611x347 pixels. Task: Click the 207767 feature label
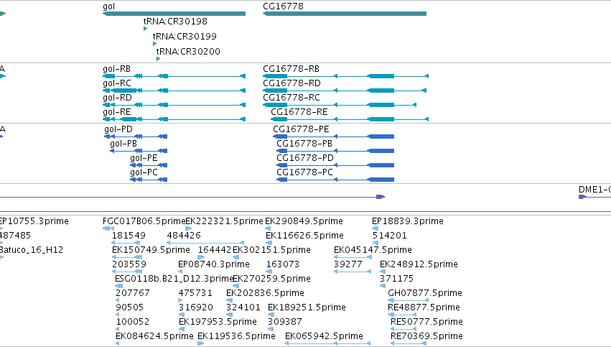click(133, 293)
